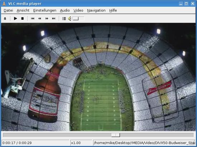This screenshot has width=197, height=147.
Task: Open the Einstellungen menu
Action: [45, 10]
